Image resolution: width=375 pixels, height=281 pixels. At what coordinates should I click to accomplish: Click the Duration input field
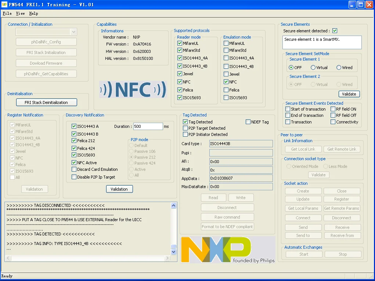click(148, 126)
